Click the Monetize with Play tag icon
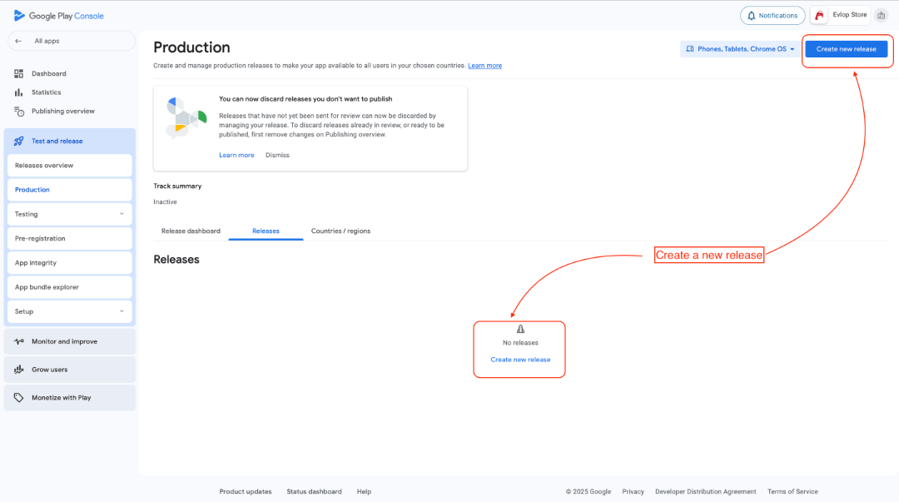The height and width of the screenshot is (502, 899). pos(19,398)
